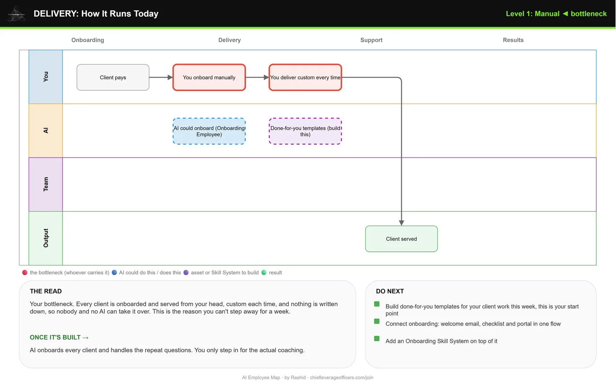The width and height of the screenshot is (616, 382).
Task: Click the 'result' legend label
Action: coord(275,273)
